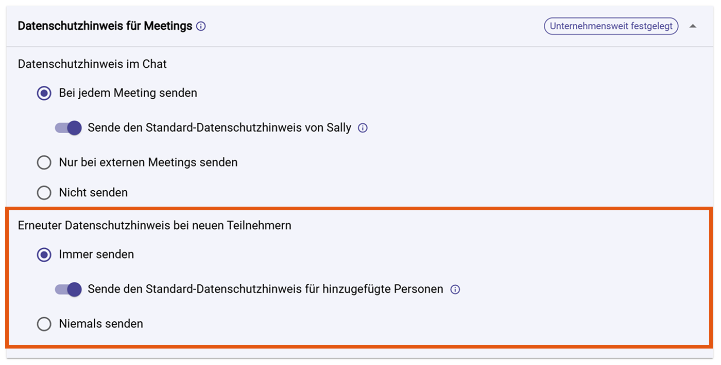The height and width of the screenshot is (365, 721).
Task: Disable the Standard-Datenschutzhinweis von Sally toggle switch
Action: [68, 128]
